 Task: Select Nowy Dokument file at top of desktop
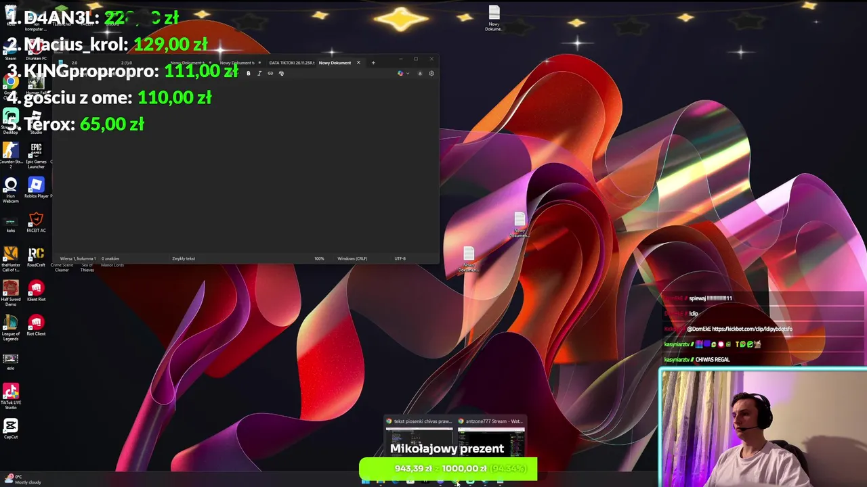point(494,18)
